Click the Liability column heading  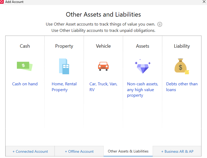pos(182,46)
